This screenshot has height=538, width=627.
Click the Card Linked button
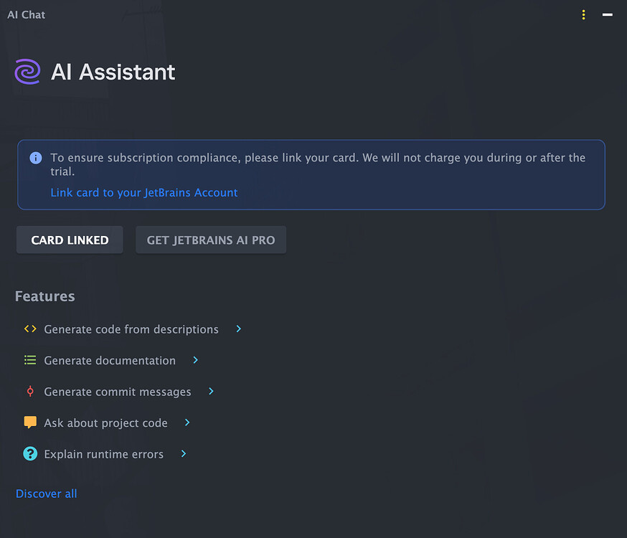(x=70, y=240)
